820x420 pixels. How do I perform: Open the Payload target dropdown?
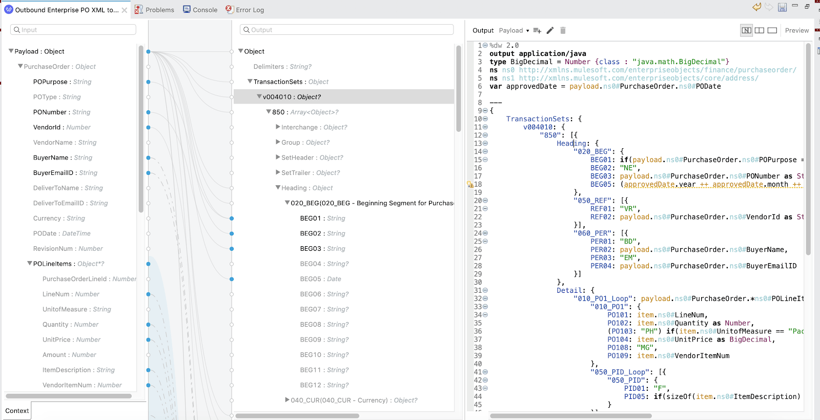pos(514,31)
